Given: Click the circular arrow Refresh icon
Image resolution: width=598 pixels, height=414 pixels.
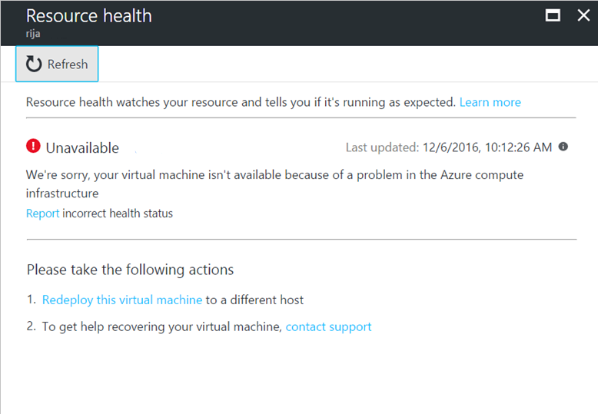Looking at the screenshot, I should click(x=34, y=64).
